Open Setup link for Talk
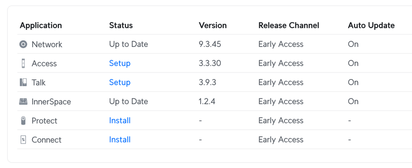This screenshot has height=168, width=412. 119,82
